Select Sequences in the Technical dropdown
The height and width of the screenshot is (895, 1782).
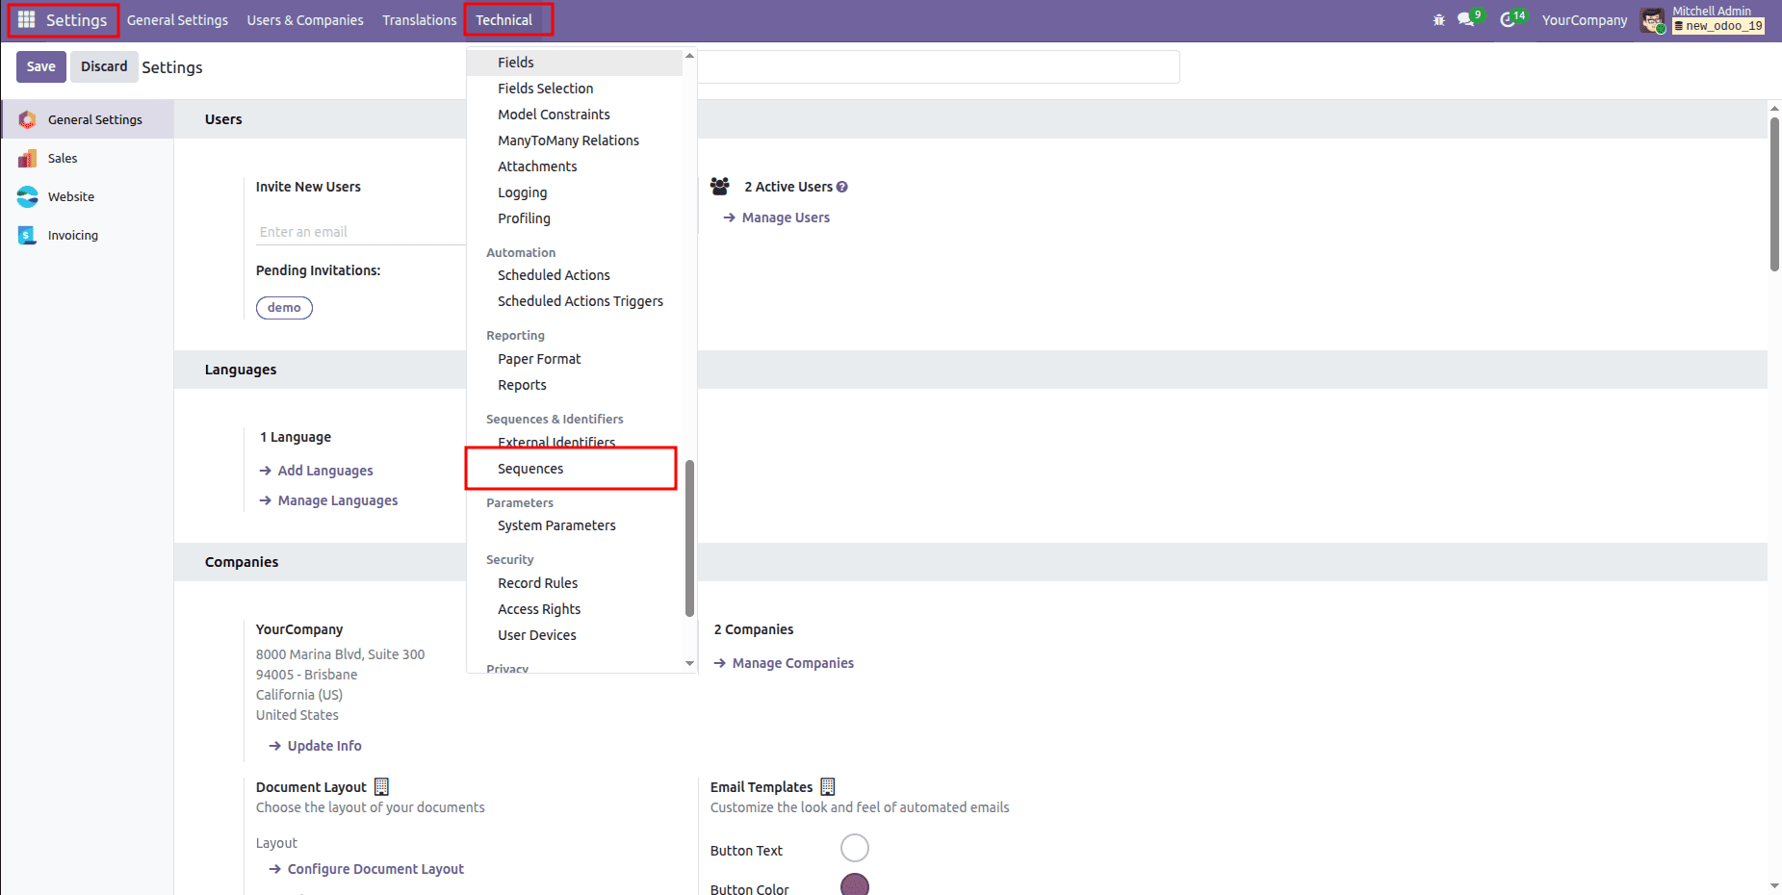pyautogui.click(x=530, y=469)
